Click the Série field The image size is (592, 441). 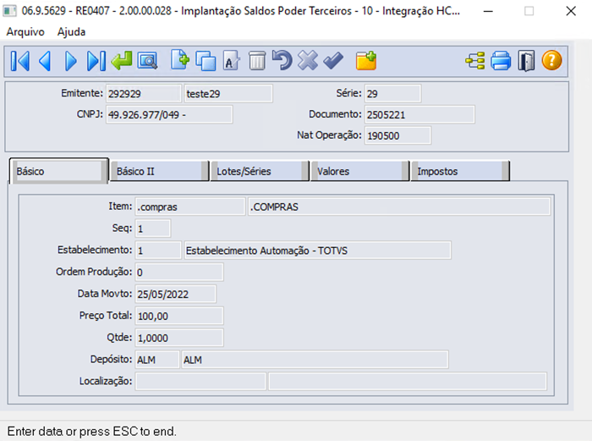392,94
